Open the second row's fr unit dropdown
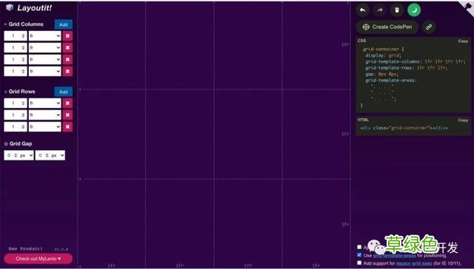 [44, 115]
